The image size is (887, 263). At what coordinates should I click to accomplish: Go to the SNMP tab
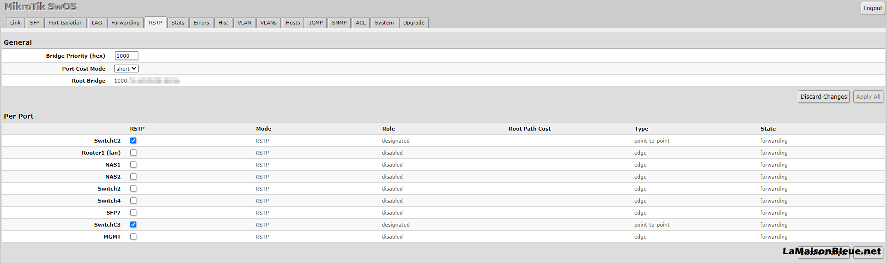(x=339, y=23)
